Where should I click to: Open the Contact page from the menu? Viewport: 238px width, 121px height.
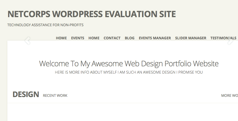pos(112,38)
